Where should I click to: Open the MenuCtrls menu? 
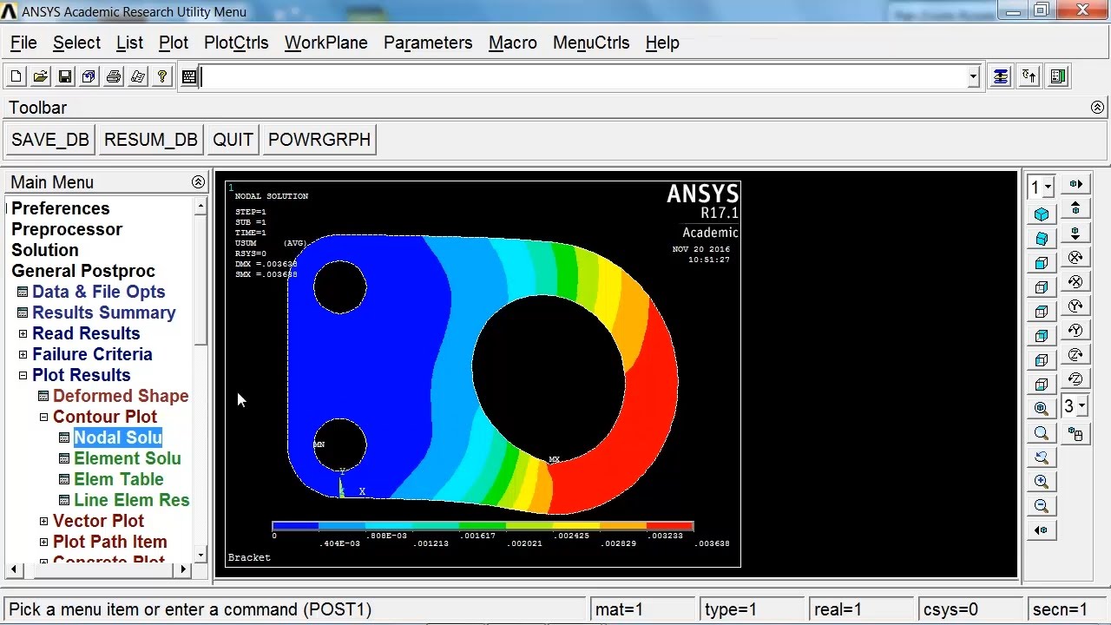(x=591, y=43)
